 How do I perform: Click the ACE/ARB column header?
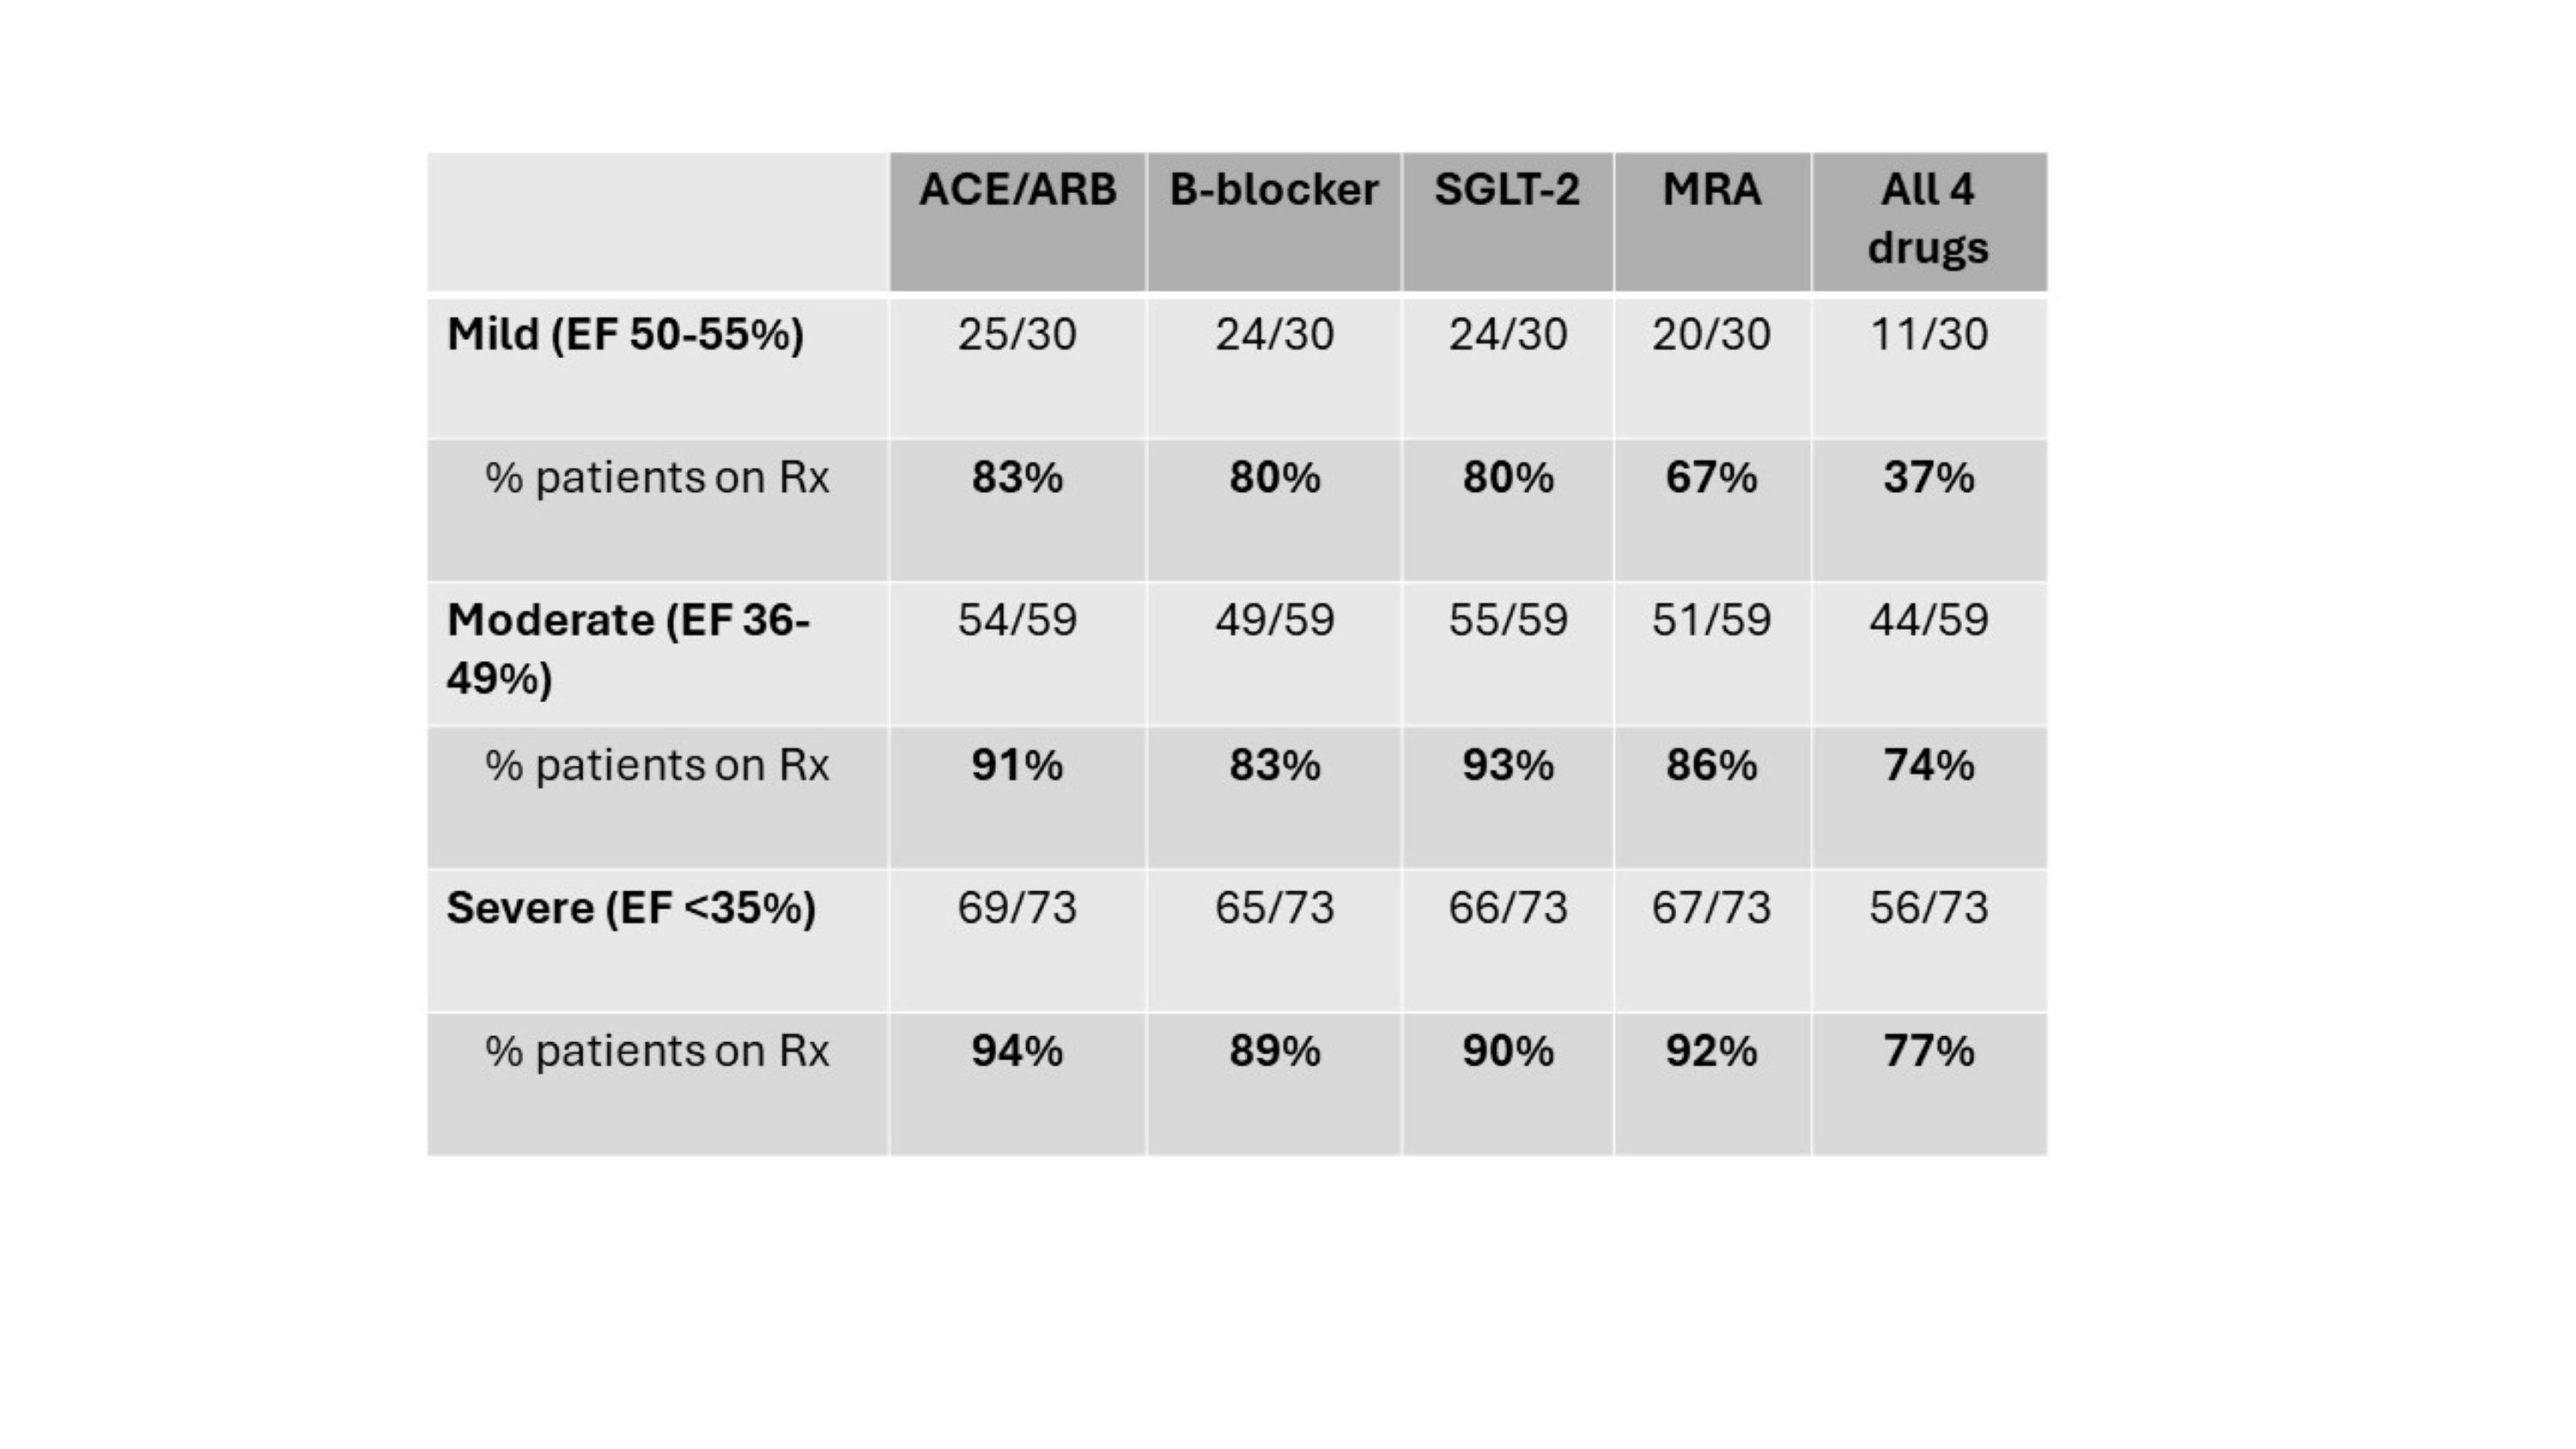tap(1017, 190)
